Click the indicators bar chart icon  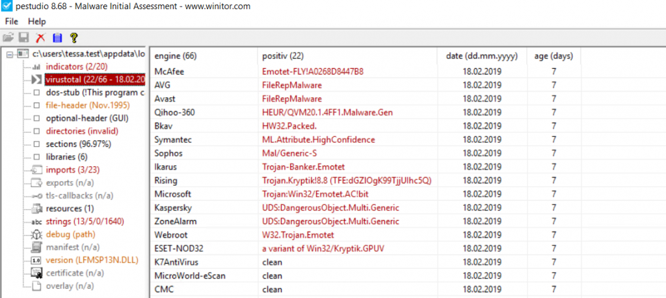coord(36,67)
